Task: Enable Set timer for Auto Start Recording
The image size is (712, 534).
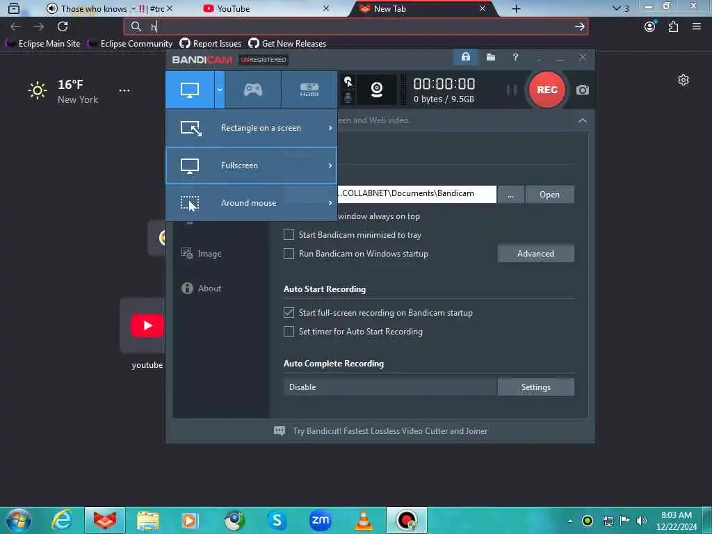Action: tap(289, 332)
